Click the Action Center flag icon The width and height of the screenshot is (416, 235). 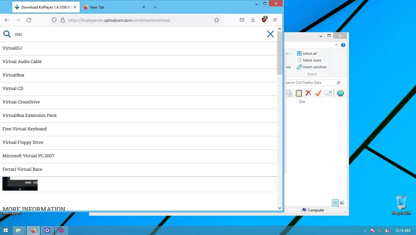pos(373,231)
